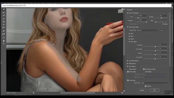This screenshot has height=98, width=174.
Task: Enable the Show Mesh checkbox
Action: pyautogui.click(x=144, y=72)
